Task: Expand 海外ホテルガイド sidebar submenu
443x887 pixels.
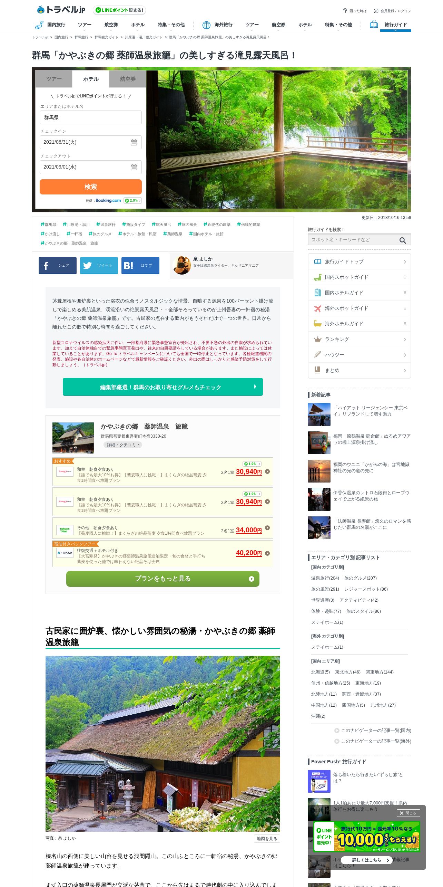Action: point(405,324)
